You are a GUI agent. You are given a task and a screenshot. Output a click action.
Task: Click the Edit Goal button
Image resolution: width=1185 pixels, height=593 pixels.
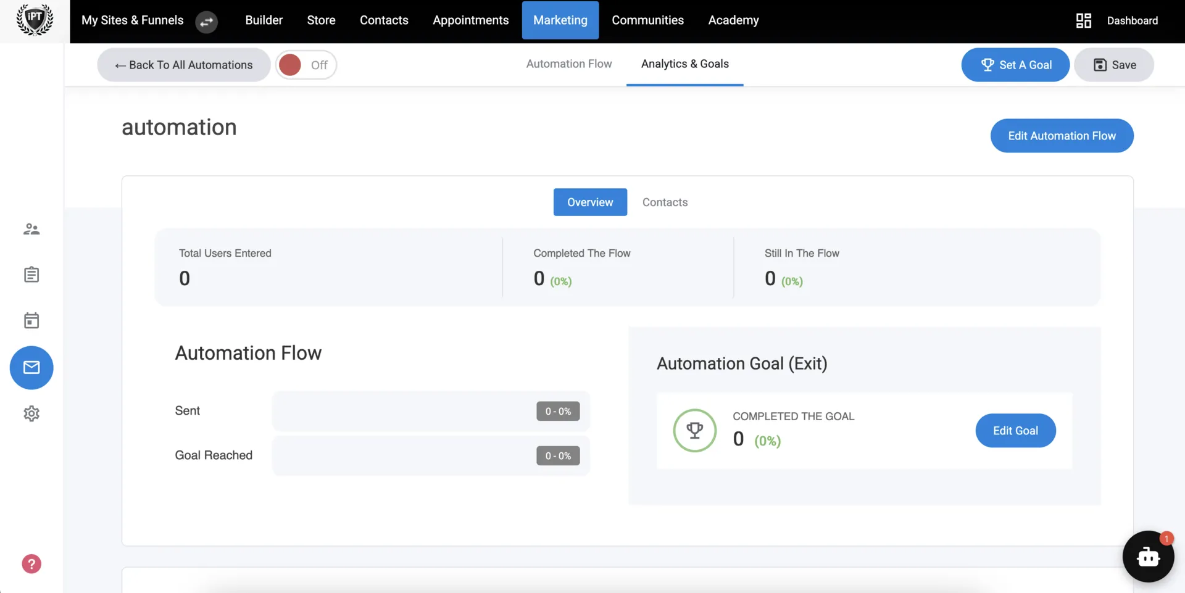tap(1015, 431)
